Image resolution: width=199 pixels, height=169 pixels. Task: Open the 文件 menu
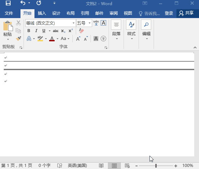point(9,13)
